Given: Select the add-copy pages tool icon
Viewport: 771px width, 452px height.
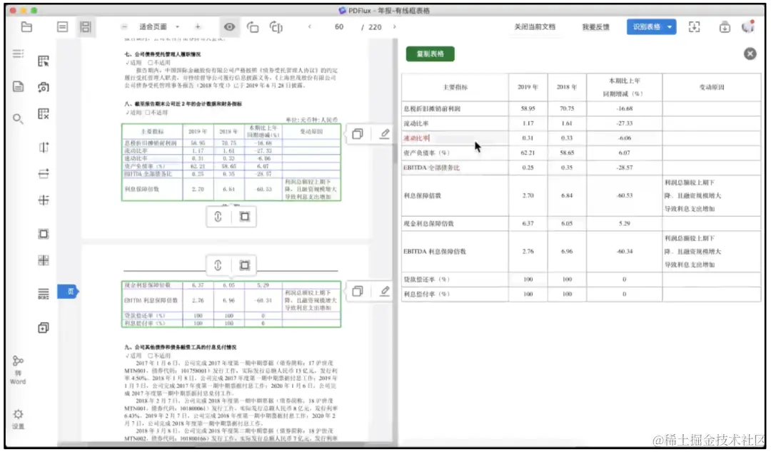Looking at the screenshot, I should tap(44, 328).
